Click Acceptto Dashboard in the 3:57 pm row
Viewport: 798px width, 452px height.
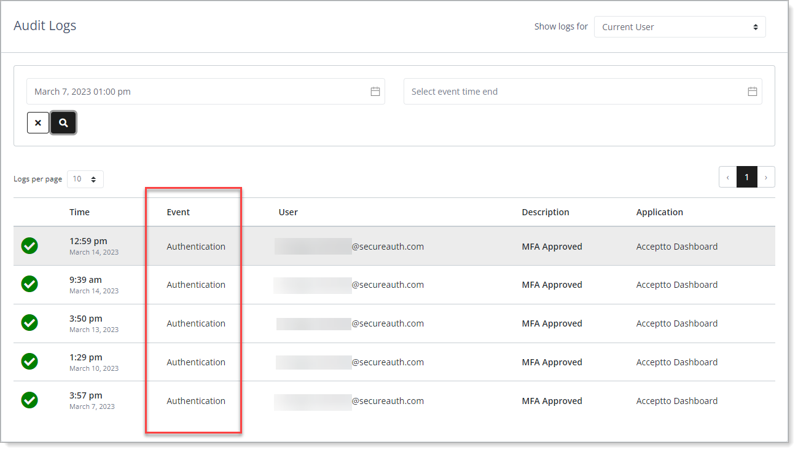tap(677, 401)
